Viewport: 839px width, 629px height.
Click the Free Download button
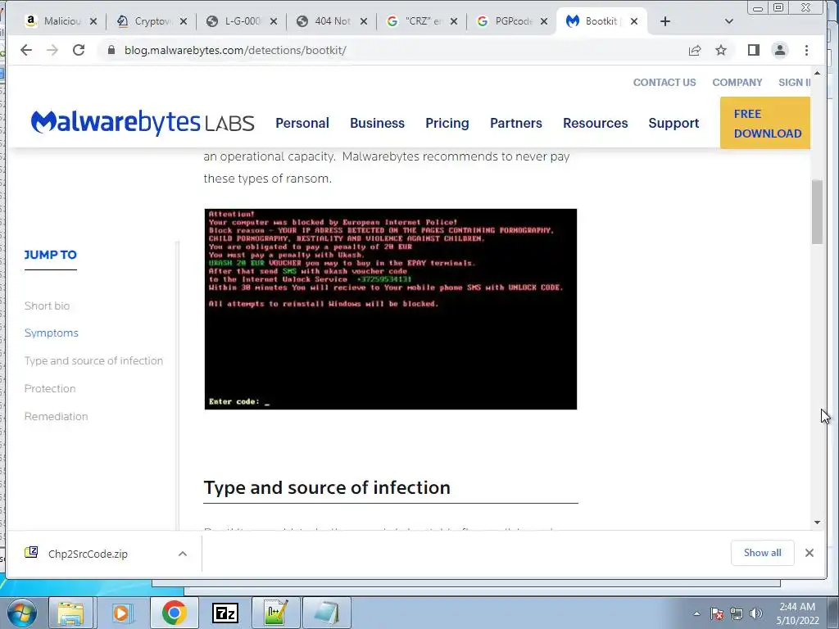(x=765, y=123)
